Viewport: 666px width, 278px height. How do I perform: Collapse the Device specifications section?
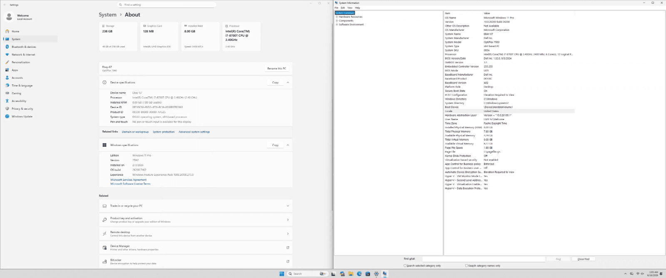tap(288, 82)
